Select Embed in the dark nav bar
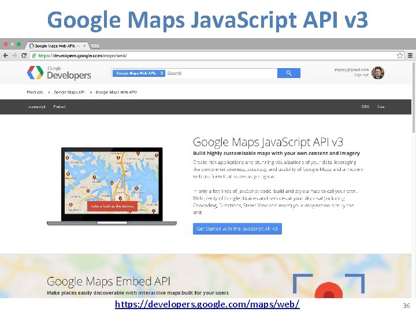 (60, 107)
